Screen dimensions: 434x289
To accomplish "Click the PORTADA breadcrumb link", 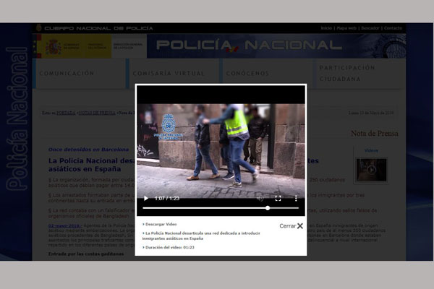I will pyautogui.click(x=66, y=113).
